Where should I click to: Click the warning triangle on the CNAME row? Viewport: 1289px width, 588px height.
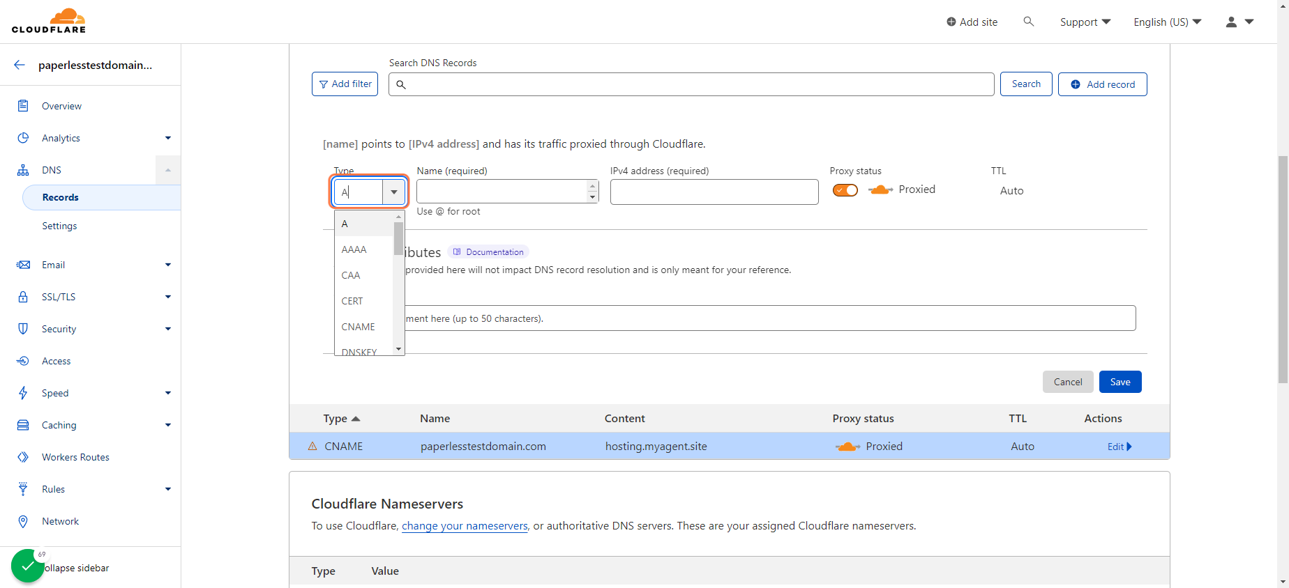[312, 446]
